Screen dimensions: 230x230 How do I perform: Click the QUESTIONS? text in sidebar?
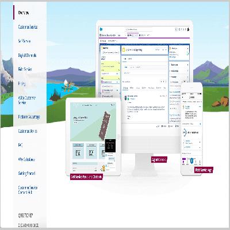(x=25, y=216)
